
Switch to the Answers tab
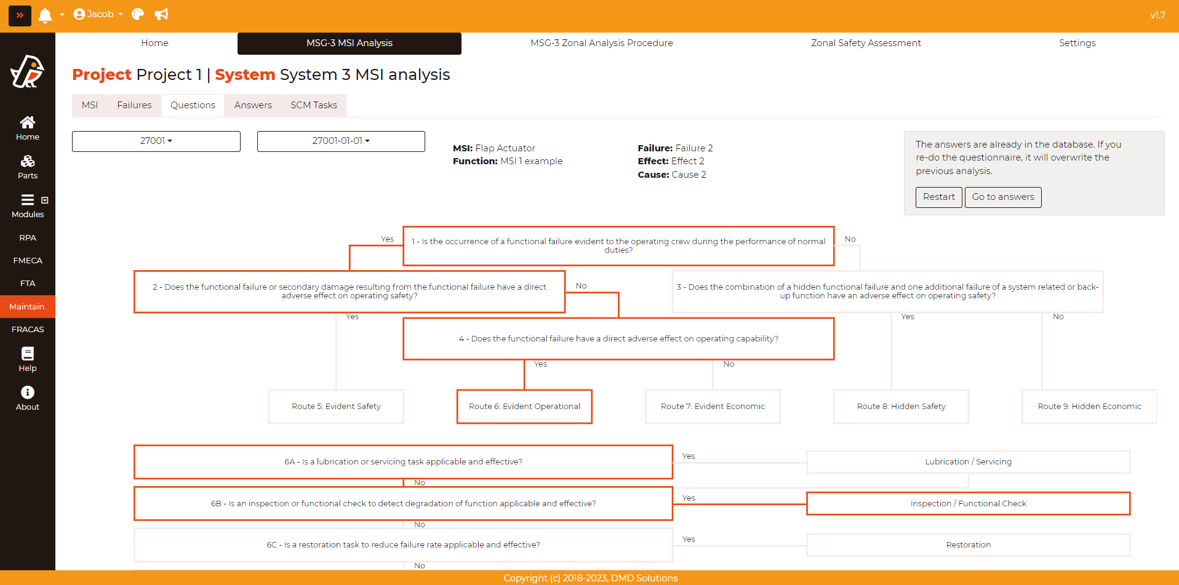(253, 105)
